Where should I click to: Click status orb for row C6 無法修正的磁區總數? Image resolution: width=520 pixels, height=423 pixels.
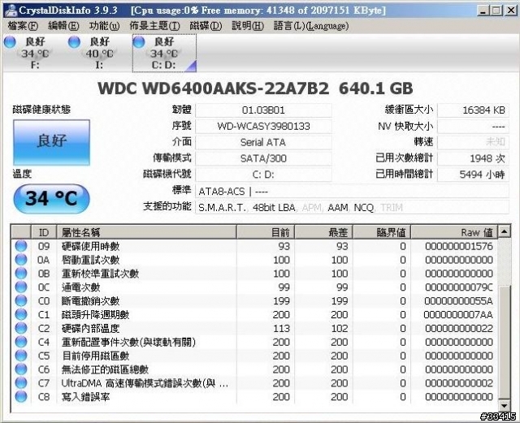pyautogui.click(x=21, y=369)
